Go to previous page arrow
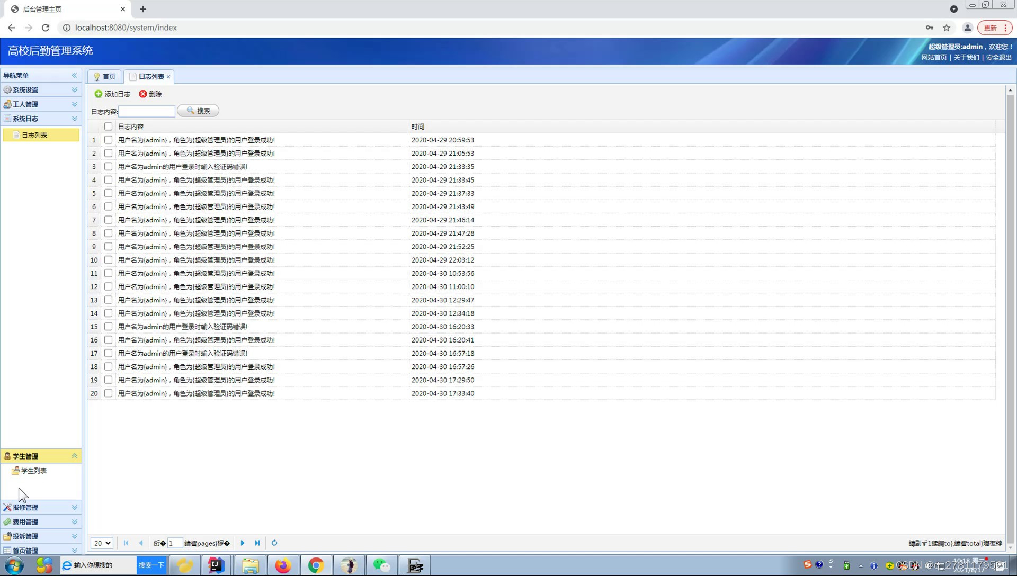Viewport: 1017px width, 576px height. [141, 543]
